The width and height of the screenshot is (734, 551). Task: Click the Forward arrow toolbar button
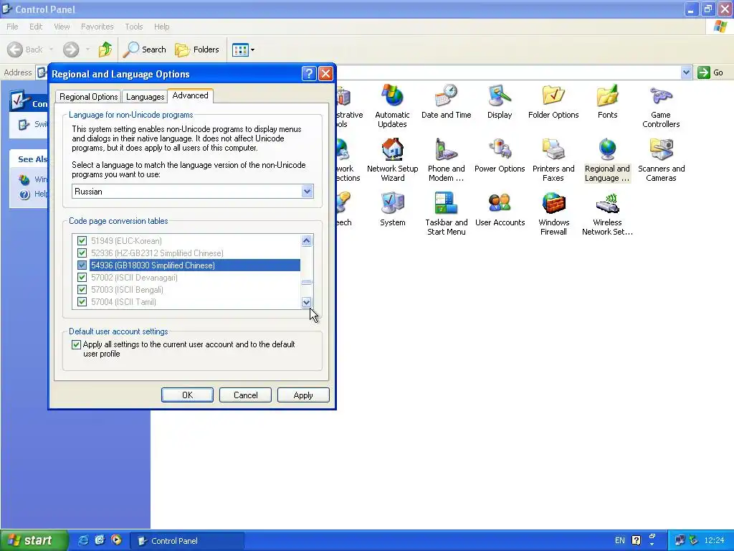[71, 50]
